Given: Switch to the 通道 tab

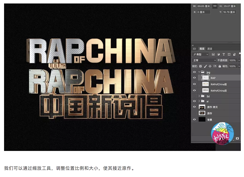Looking at the screenshot, I should [210, 49].
